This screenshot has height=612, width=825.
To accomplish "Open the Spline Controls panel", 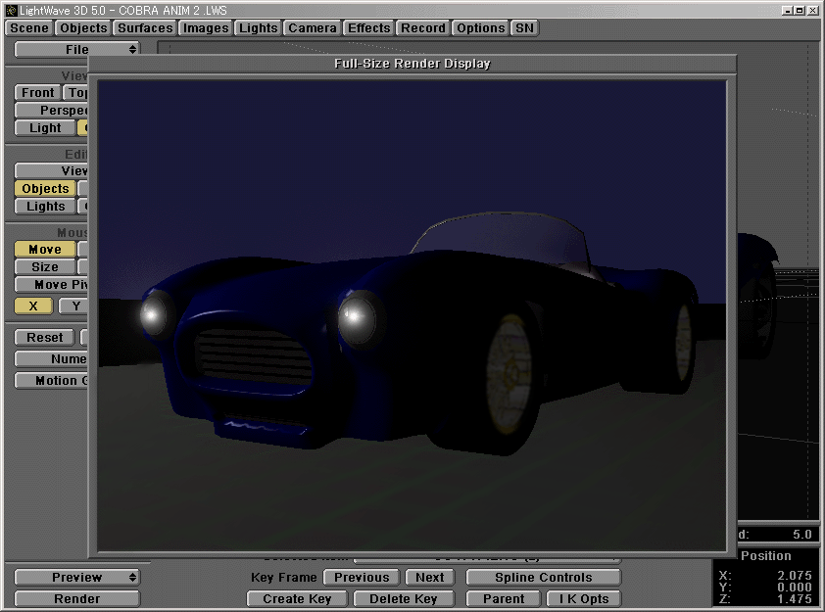I will [x=543, y=577].
